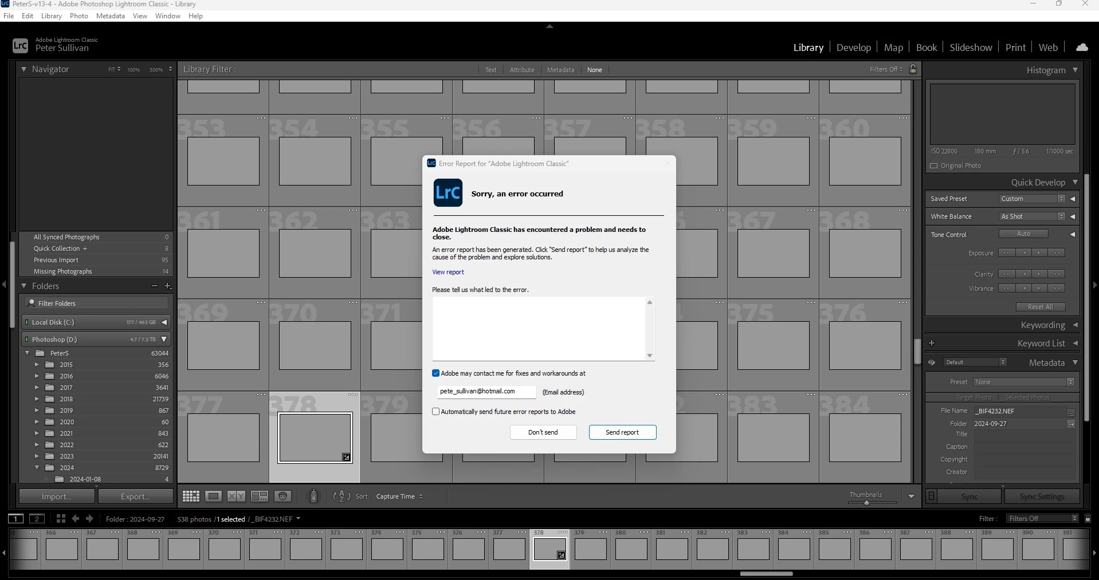Click the Import... button
The image size is (1099, 580).
[56, 496]
